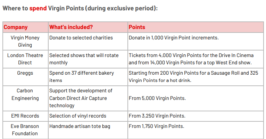The height and width of the screenshot is (139, 266).
Task: Click the 'Eve Branson Foundation' cell
Action: click(x=25, y=130)
